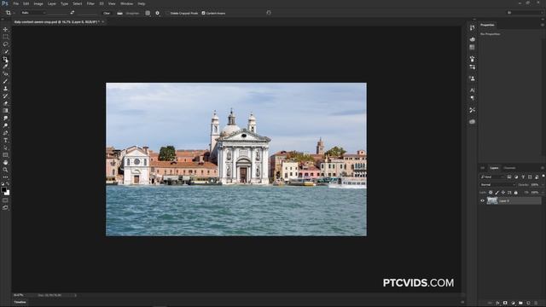The image size is (546, 307).
Task: Open the Properties panel flyout menu
Action: 543,25
